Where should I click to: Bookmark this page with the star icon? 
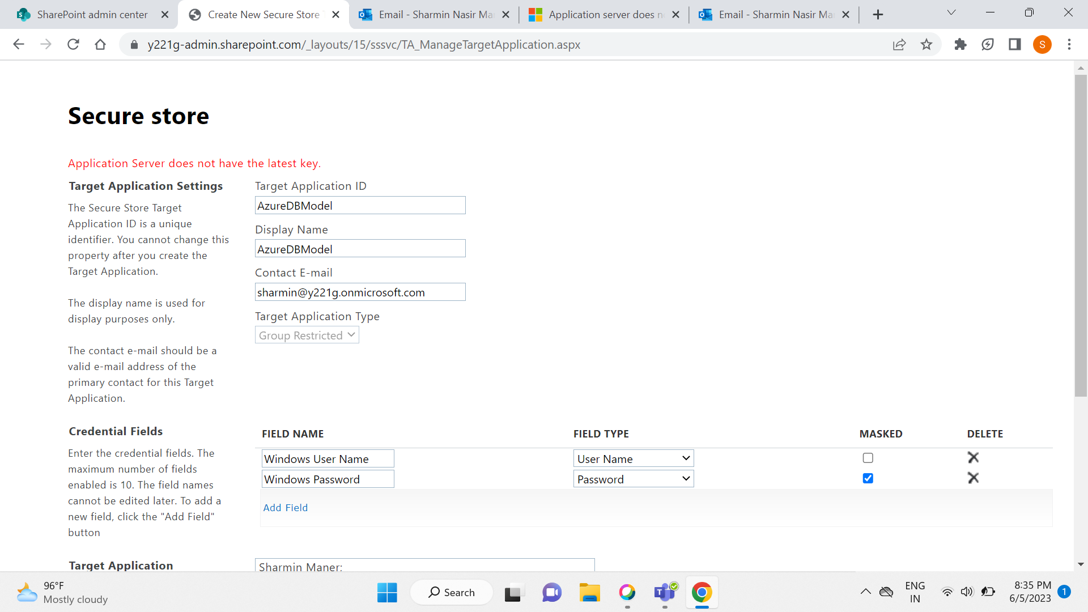click(926, 45)
